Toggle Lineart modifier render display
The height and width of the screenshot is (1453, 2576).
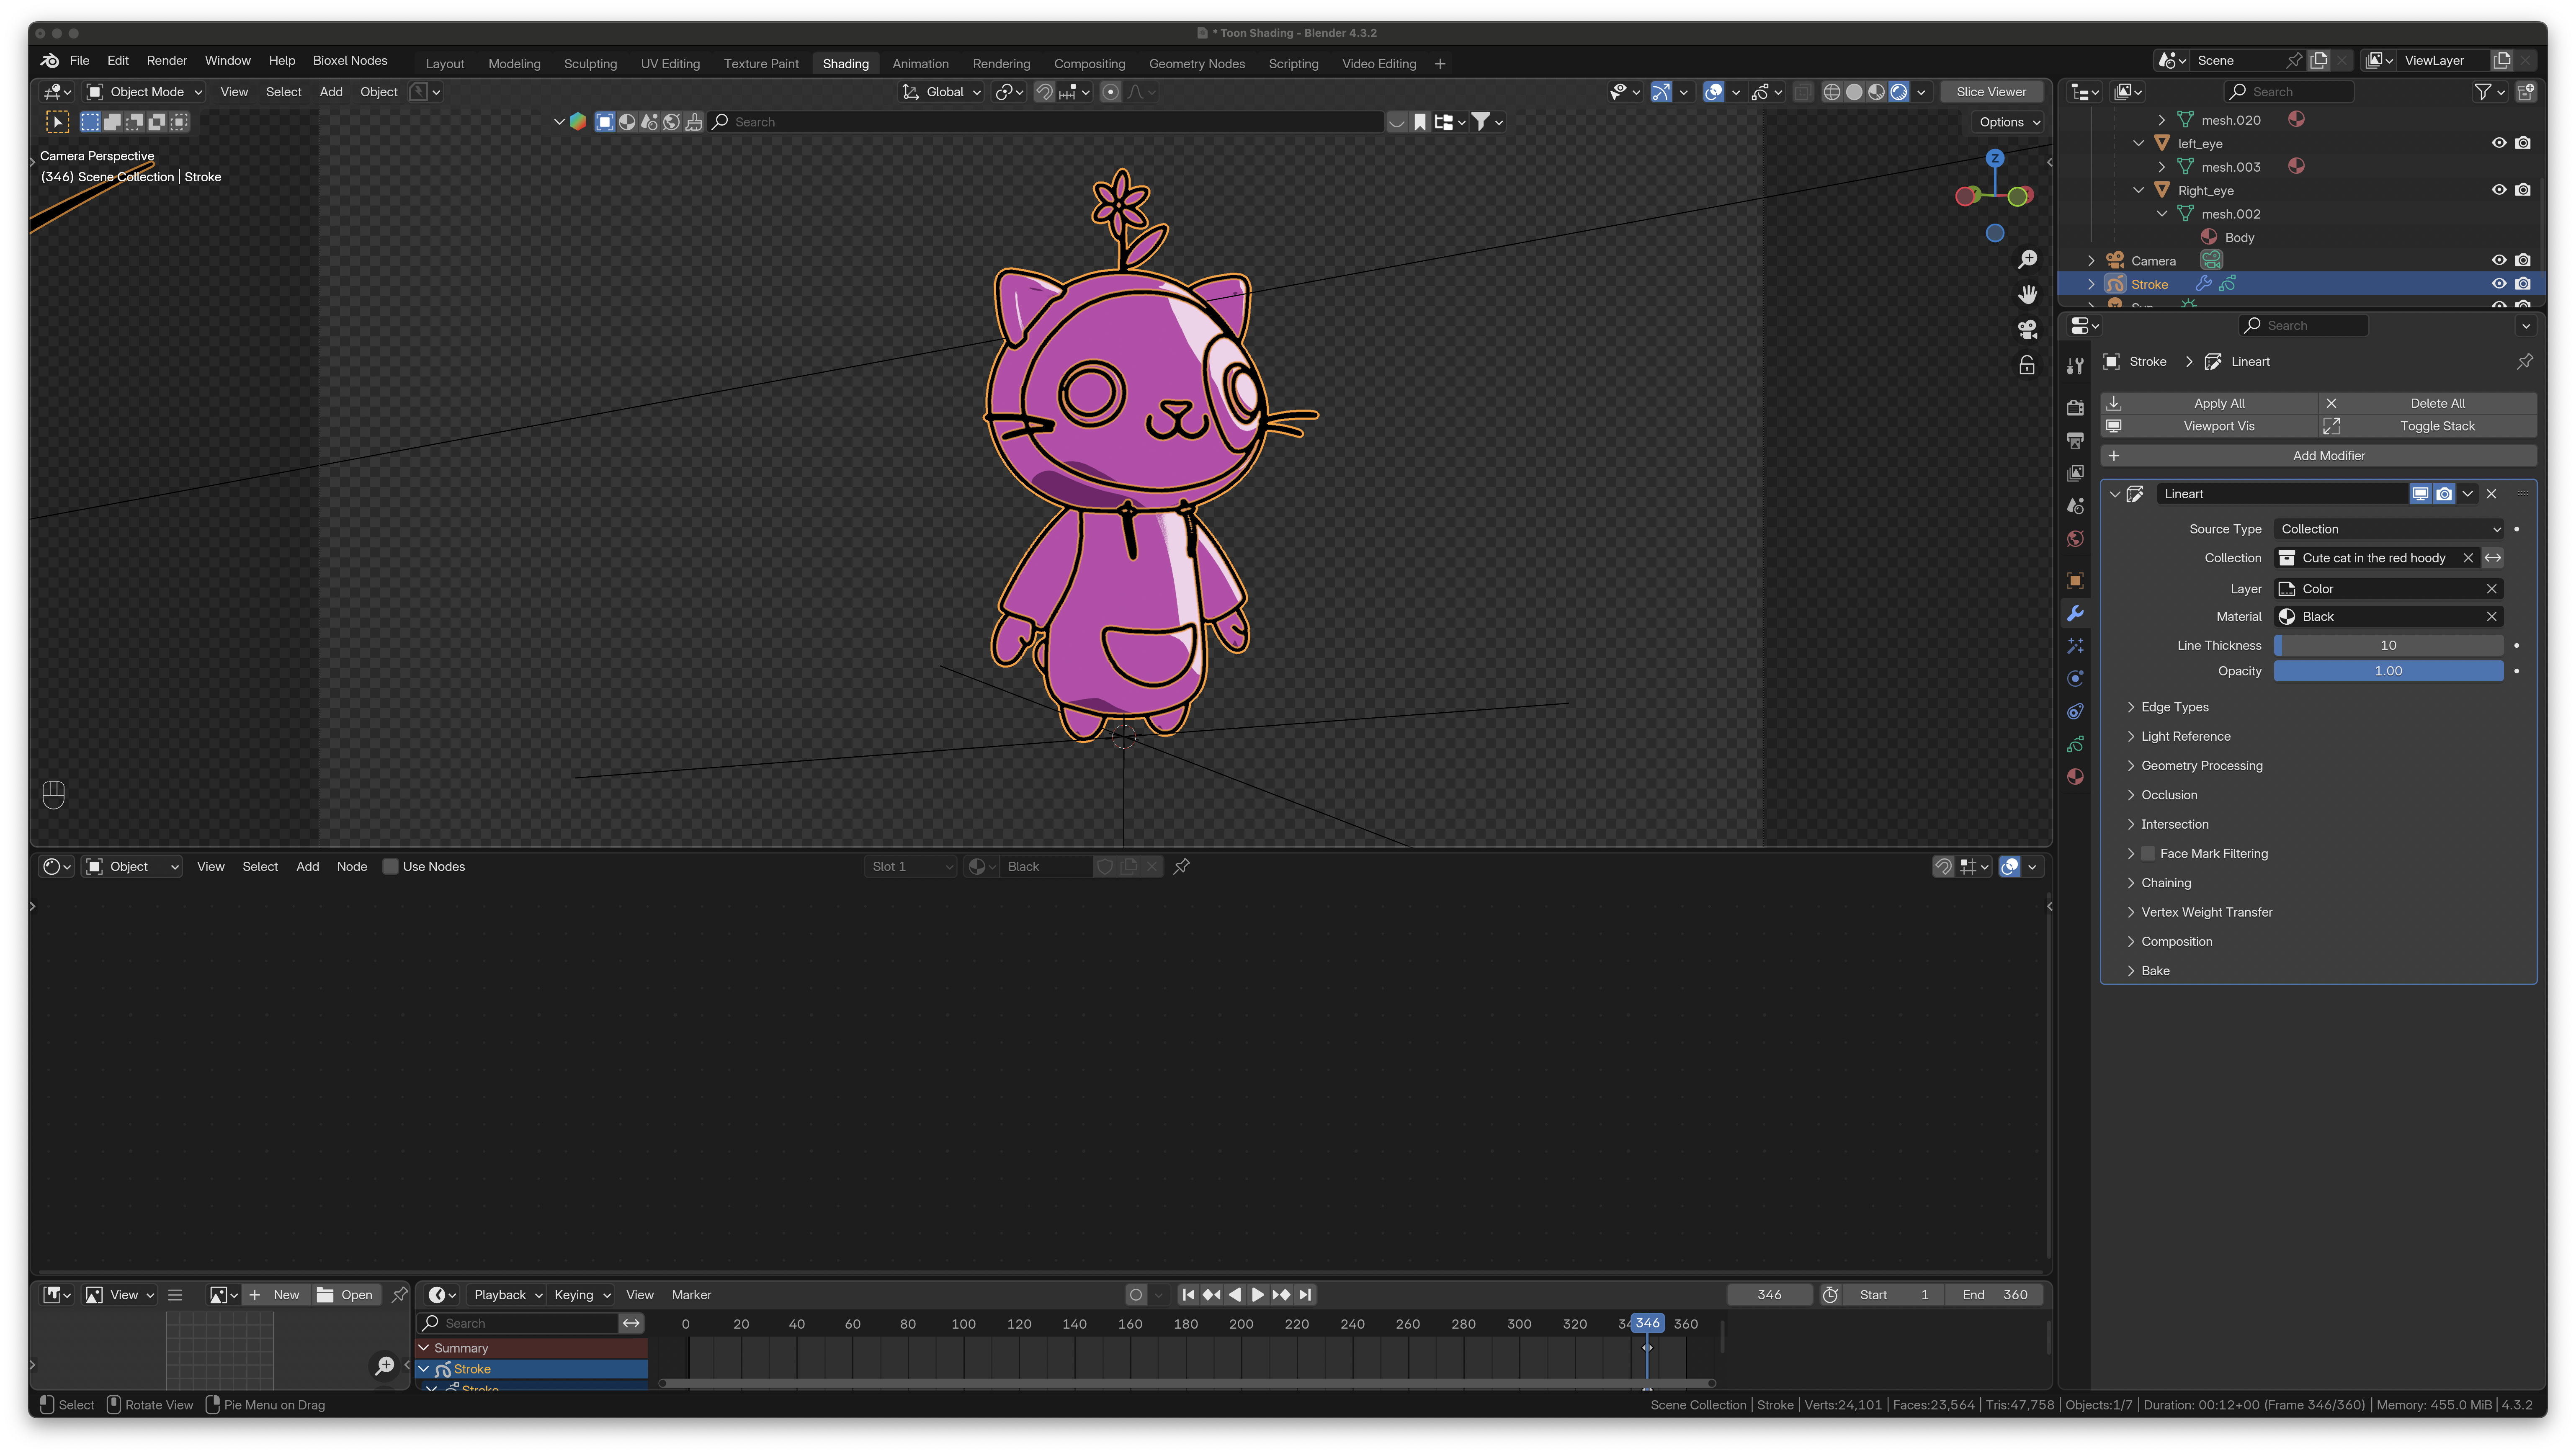pos(2444,494)
